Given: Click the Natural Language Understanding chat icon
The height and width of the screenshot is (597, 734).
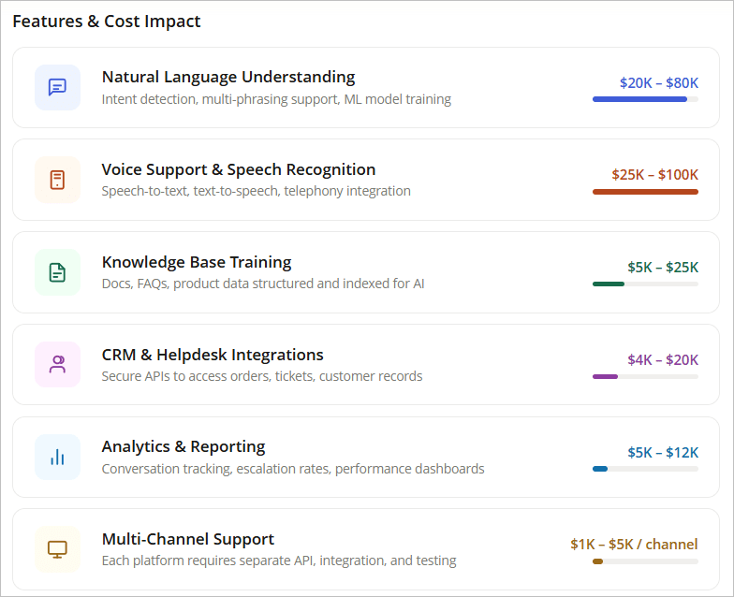Looking at the screenshot, I should [x=58, y=88].
